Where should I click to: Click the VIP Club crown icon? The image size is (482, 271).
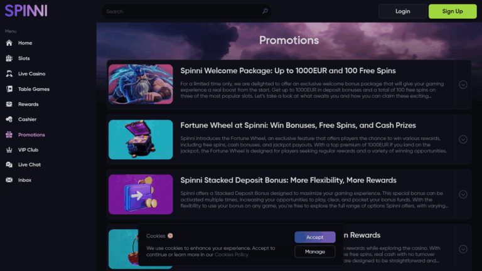click(9, 150)
